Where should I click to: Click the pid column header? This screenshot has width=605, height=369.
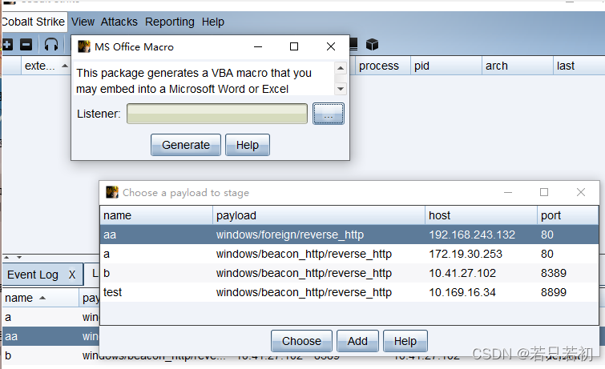446,66
